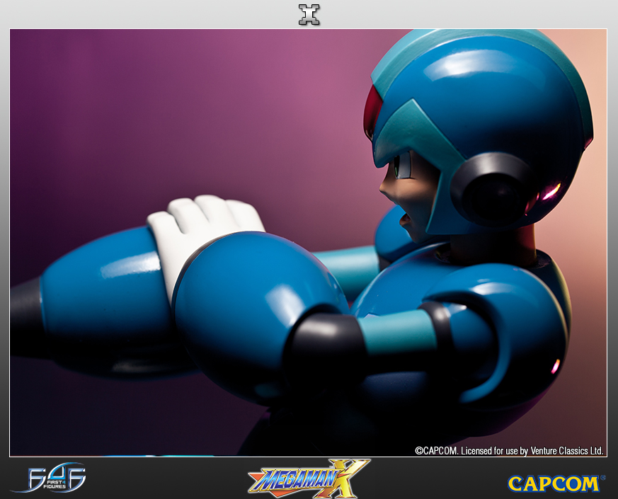The height and width of the screenshot is (499, 618).
Task: Click the red crystal on the helmet
Action: tap(372, 113)
